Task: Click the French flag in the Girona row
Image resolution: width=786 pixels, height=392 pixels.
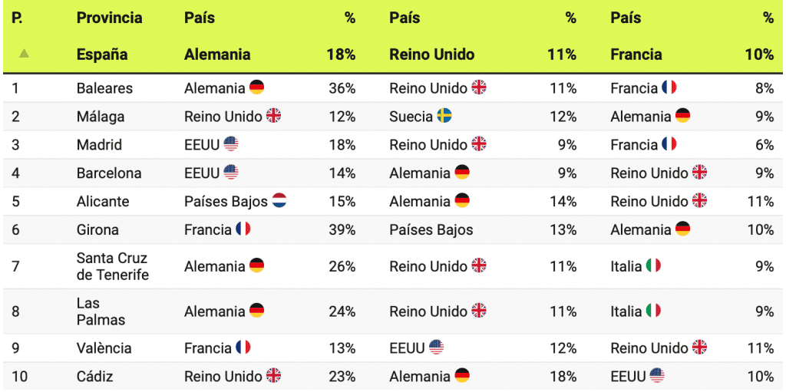Action: (243, 229)
